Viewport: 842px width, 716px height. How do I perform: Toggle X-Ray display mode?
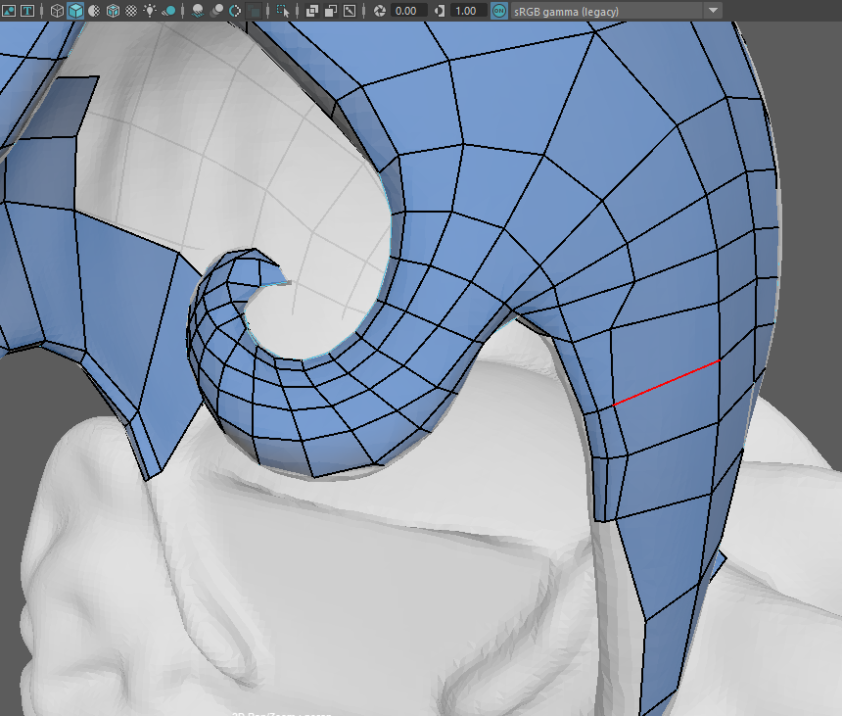(311, 11)
